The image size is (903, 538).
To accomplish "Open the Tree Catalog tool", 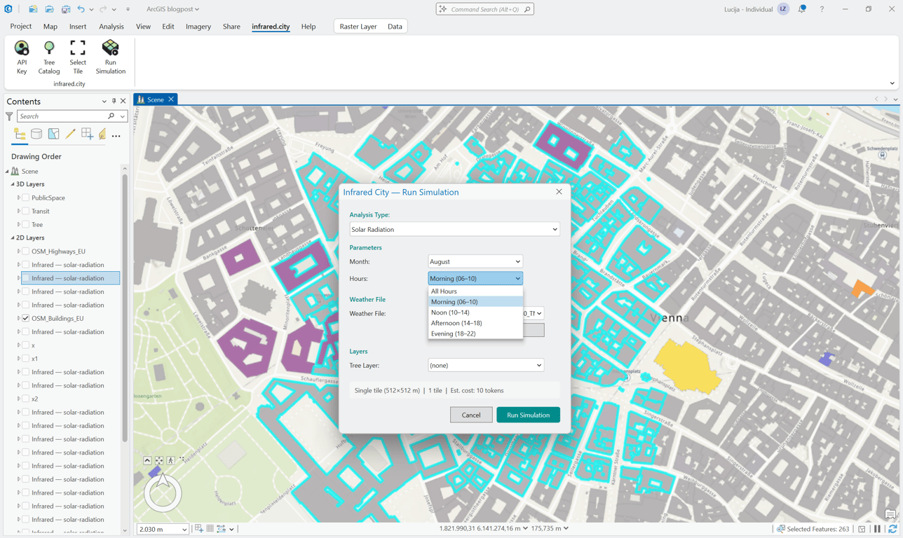I will pos(49,57).
